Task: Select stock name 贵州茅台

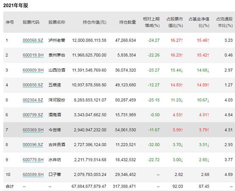Action: (x=57, y=55)
